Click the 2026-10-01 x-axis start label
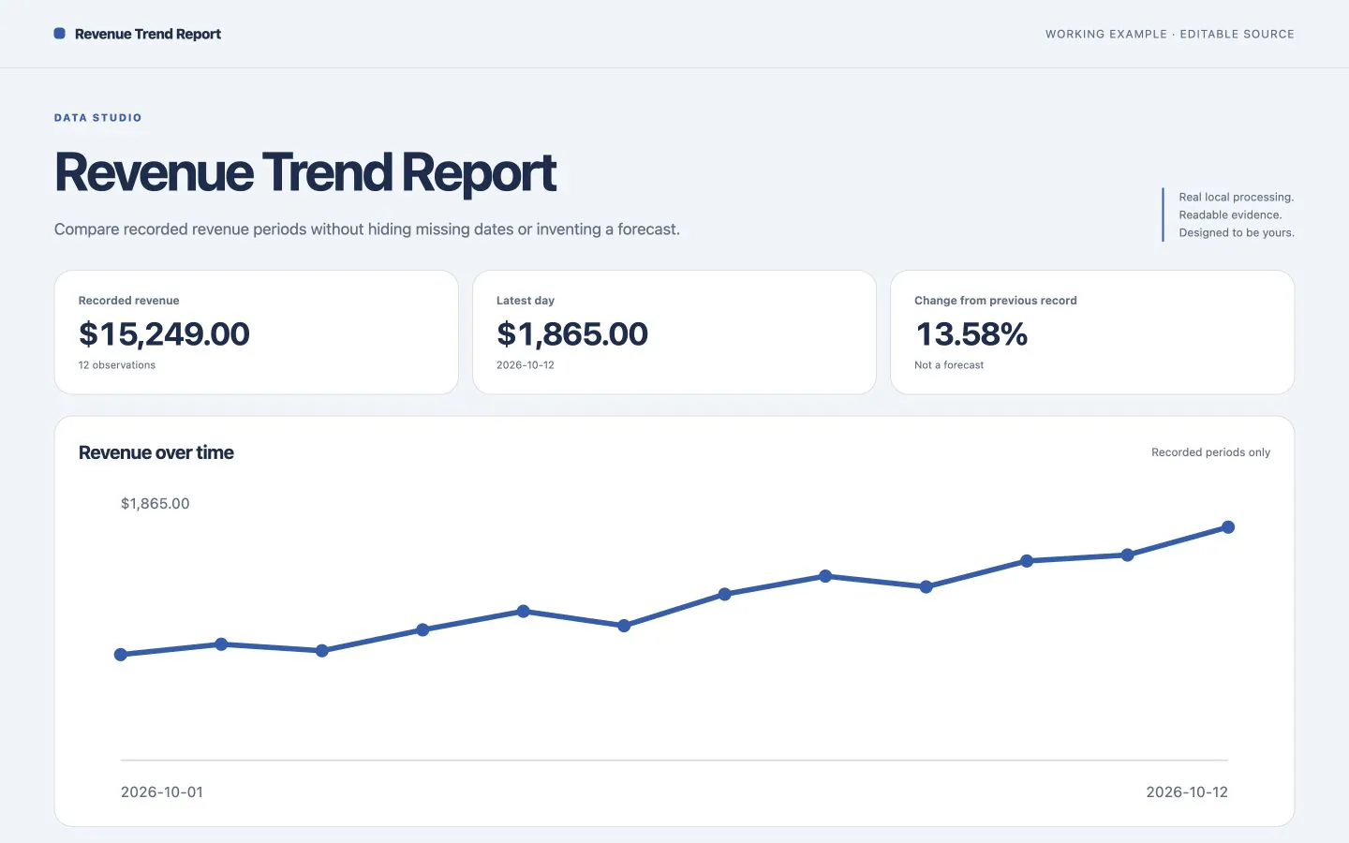Viewport: 1349px width, 843px height. click(x=162, y=792)
